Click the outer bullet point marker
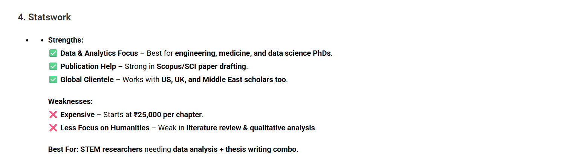 [x=27, y=40]
